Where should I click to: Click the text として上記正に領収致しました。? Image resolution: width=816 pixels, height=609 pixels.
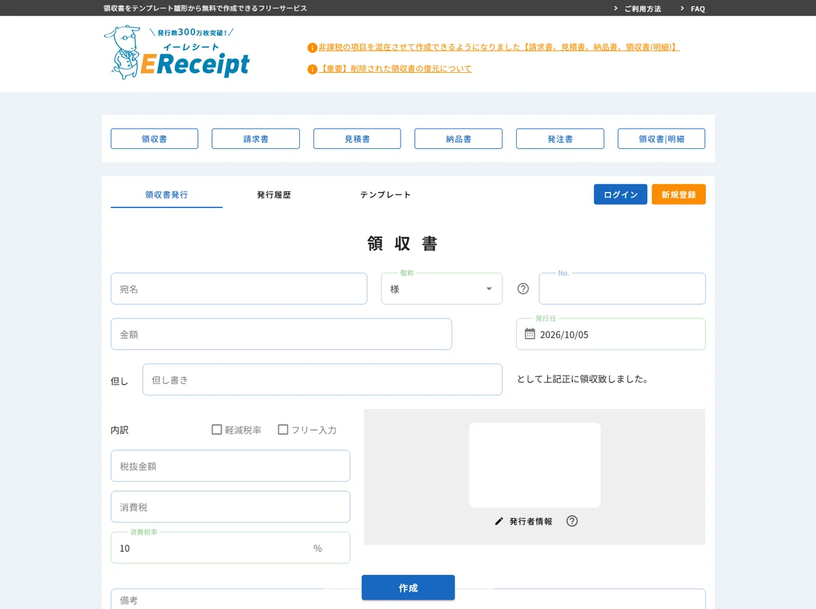tap(583, 379)
